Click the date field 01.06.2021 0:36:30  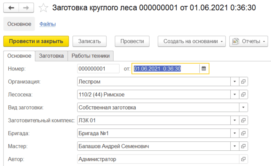[165, 69]
